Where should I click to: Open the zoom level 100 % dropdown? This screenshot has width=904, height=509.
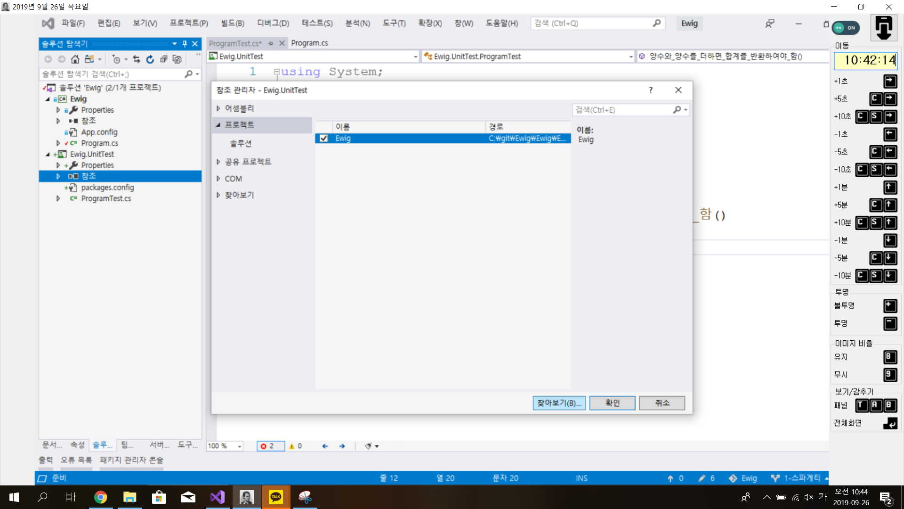pos(240,446)
